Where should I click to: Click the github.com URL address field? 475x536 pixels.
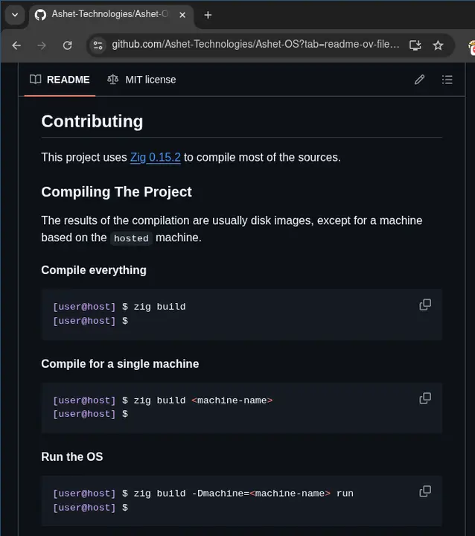[x=253, y=45]
